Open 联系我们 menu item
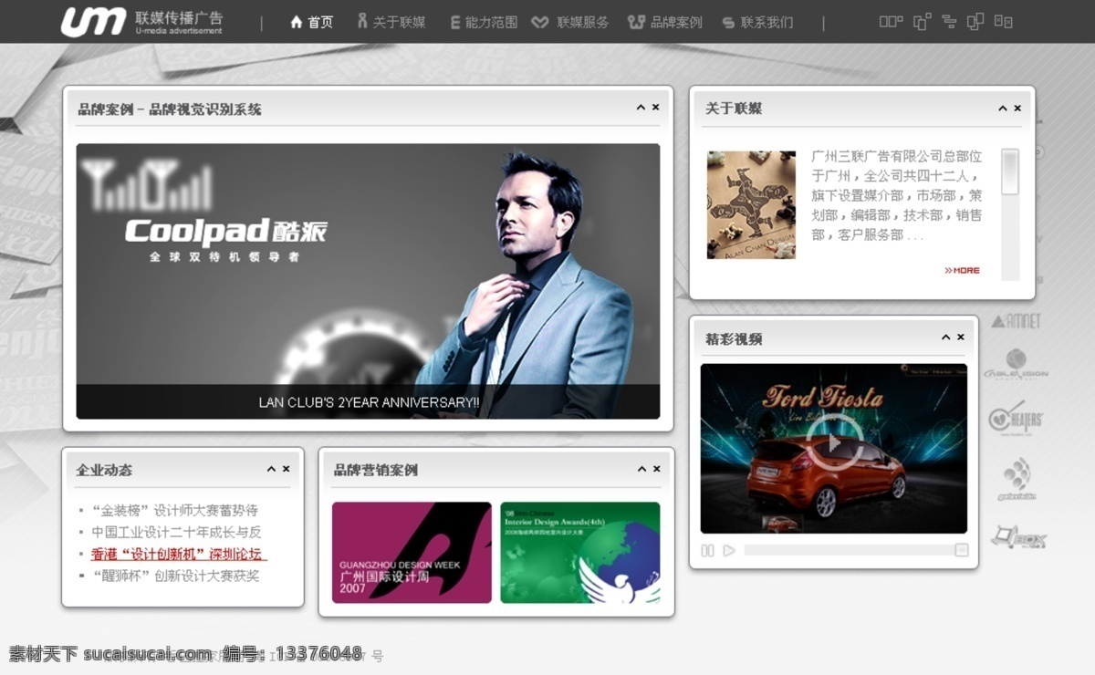The image size is (1095, 675). [757, 22]
